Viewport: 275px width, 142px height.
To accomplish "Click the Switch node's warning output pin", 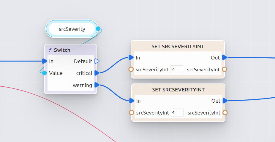I will [x=97, y=85].
